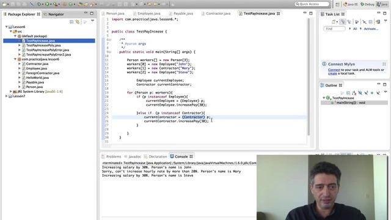
Task: Select TestPayIncreasePolyError2.java in tree
Action: pyautogui.click(x=48, y=54)
